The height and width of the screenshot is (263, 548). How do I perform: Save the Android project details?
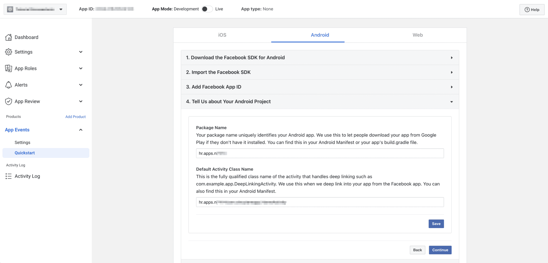click(436, 224)
